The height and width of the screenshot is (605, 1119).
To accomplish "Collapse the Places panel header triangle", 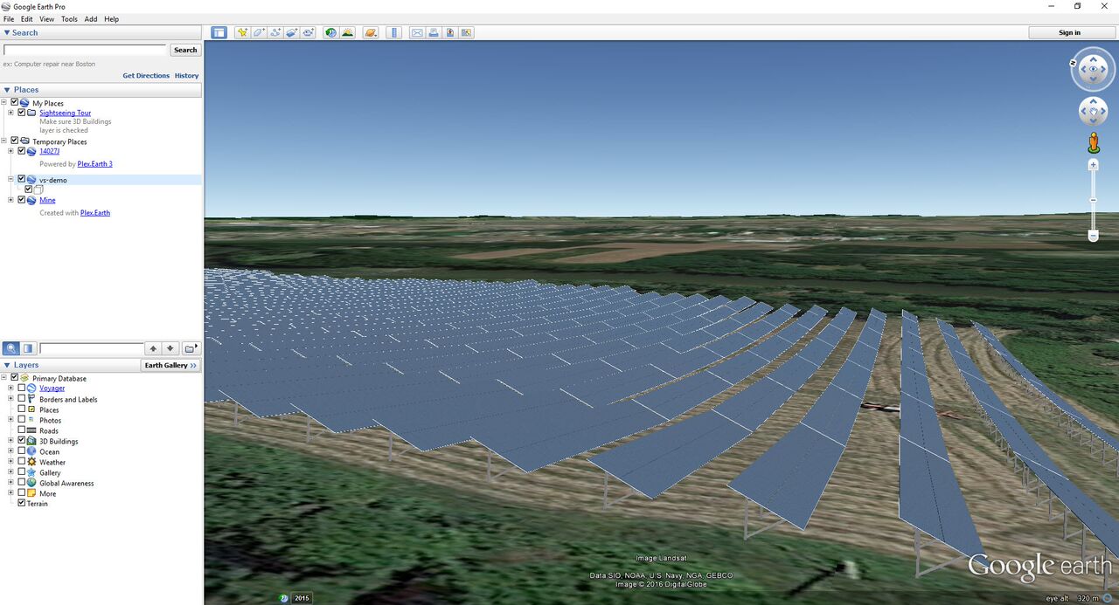I will click(x=7, y=90).
